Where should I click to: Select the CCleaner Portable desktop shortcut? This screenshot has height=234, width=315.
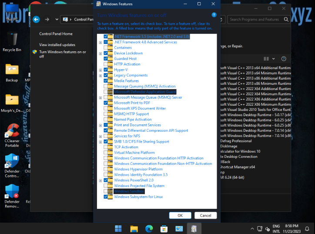pos(12,136)
